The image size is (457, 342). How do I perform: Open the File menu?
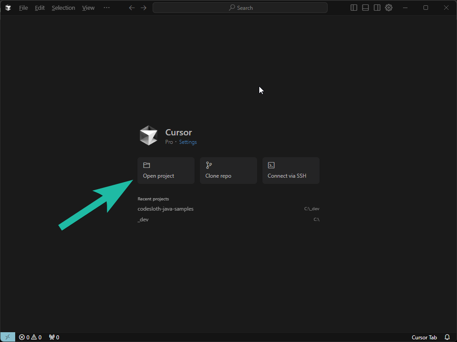coord(24,8)
